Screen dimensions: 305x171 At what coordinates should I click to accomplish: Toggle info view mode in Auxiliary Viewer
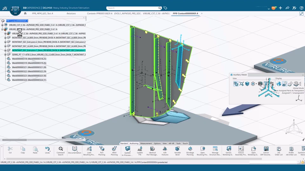pos(236,84)
